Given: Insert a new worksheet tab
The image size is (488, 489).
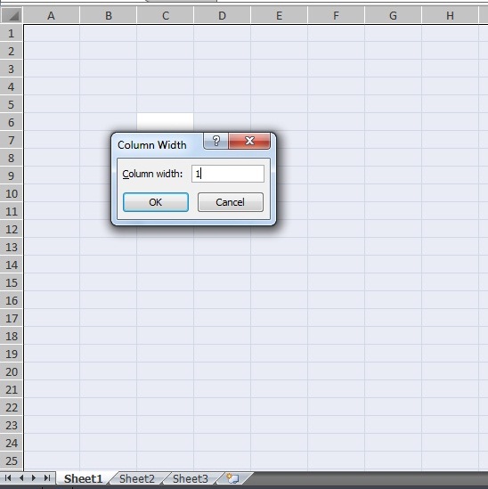Looking at the screenshot, I should point(233,478).
